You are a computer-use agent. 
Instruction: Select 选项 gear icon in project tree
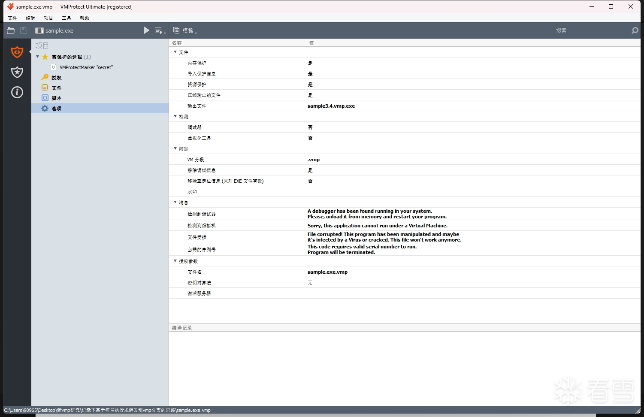pyautogui.click(x=45, y=108)
